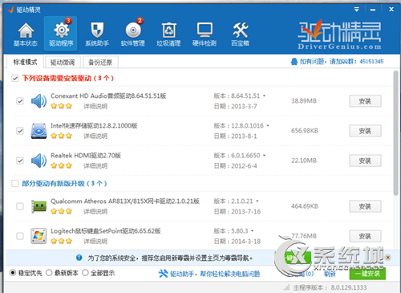Click the Logitech SetPoint Windows icon

(38, 236)
